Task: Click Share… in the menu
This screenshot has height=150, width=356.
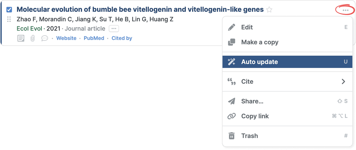Action: [252, 101]
